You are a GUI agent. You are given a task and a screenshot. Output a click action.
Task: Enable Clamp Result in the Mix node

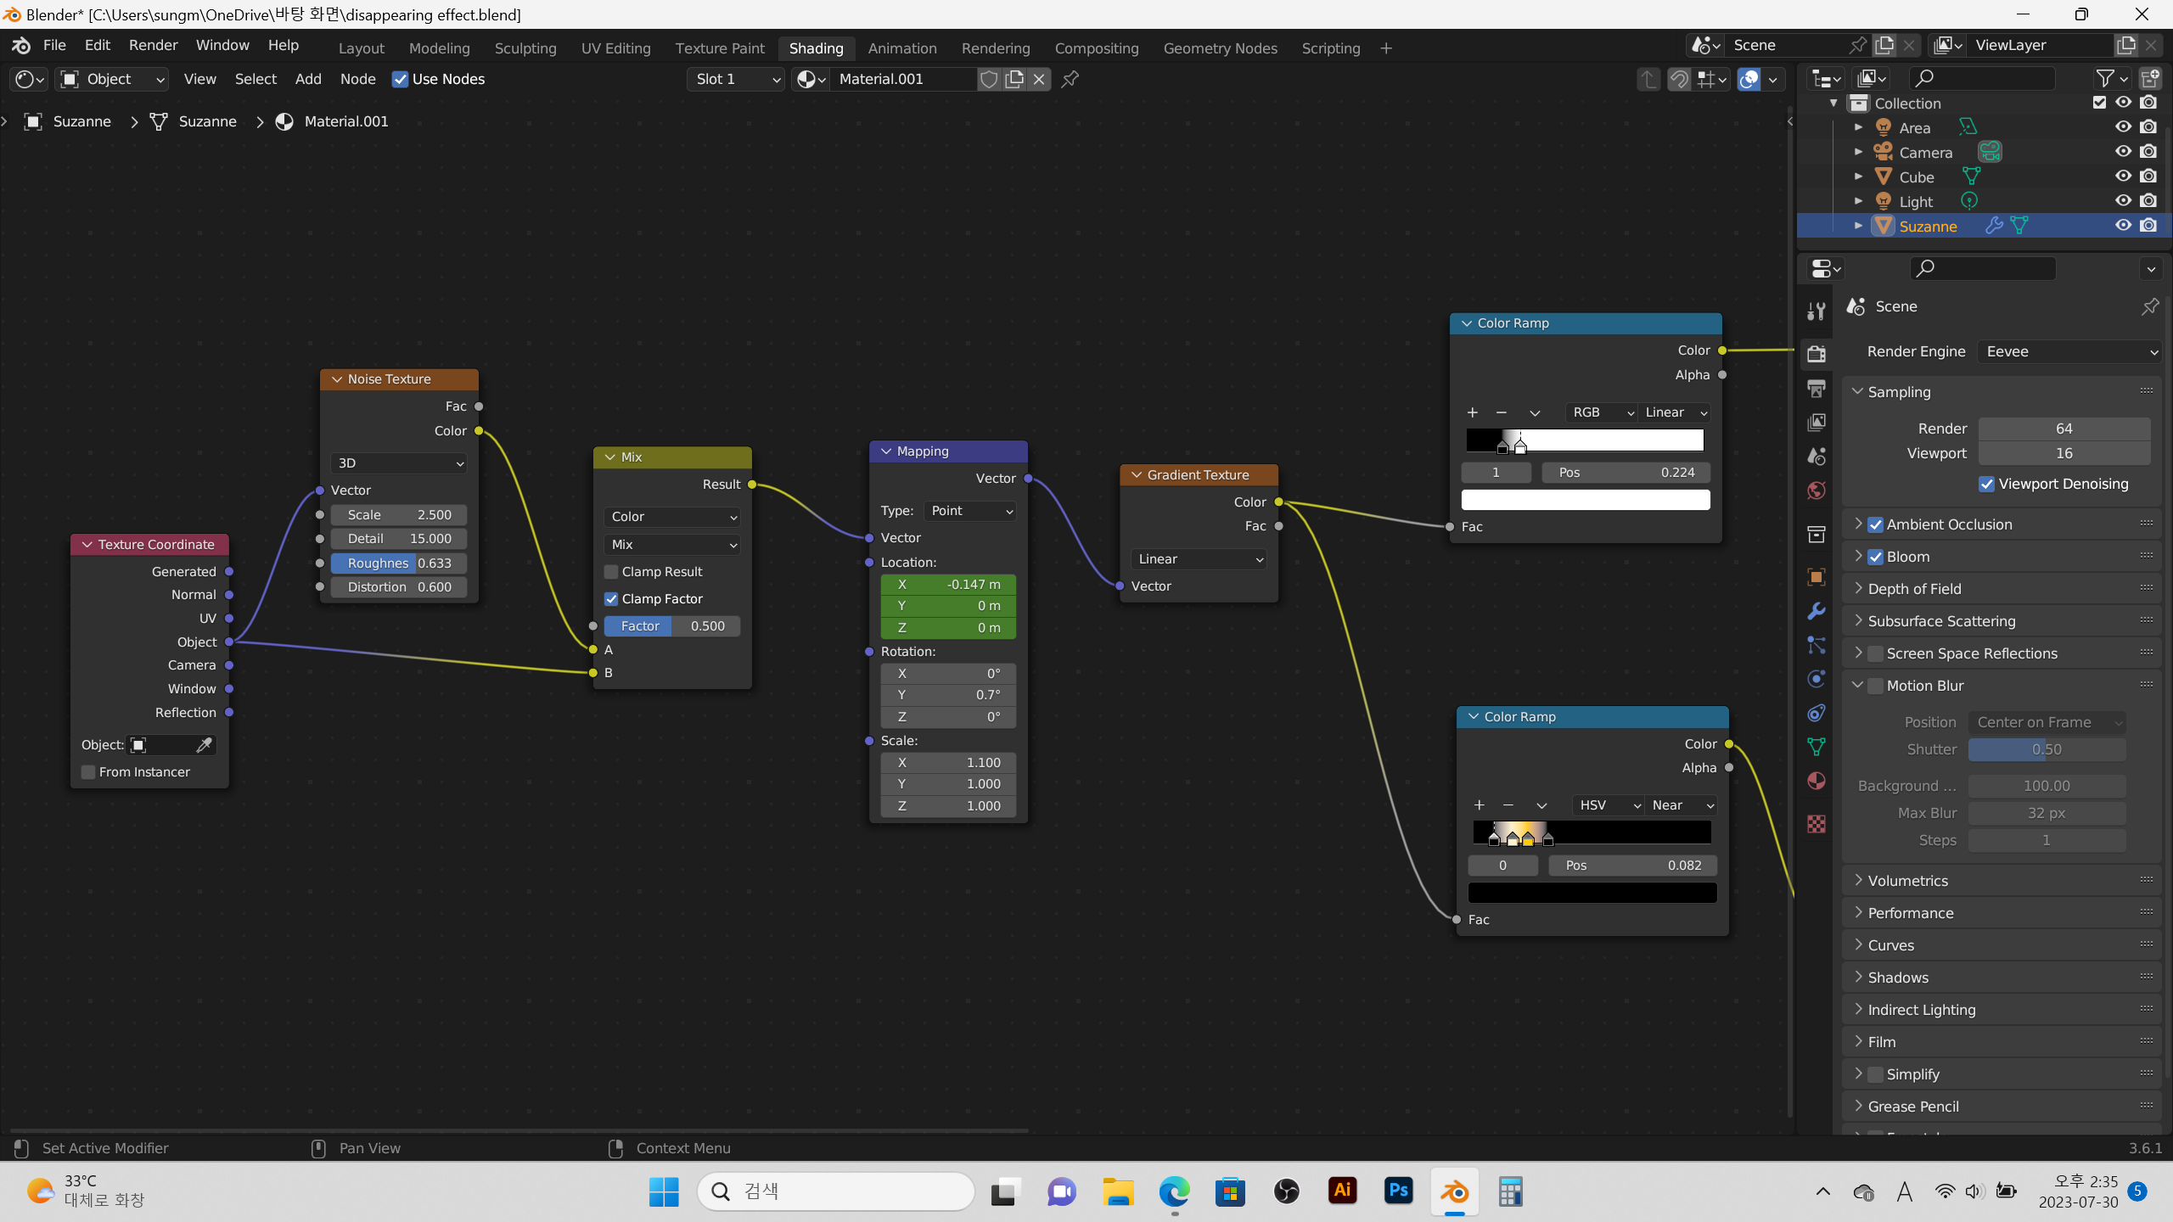611,572
